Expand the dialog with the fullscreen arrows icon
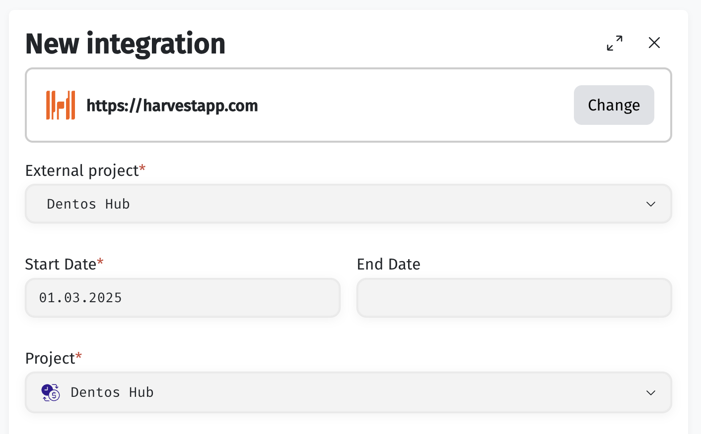This screenshot has width=701, height=434. click(615, 43)
